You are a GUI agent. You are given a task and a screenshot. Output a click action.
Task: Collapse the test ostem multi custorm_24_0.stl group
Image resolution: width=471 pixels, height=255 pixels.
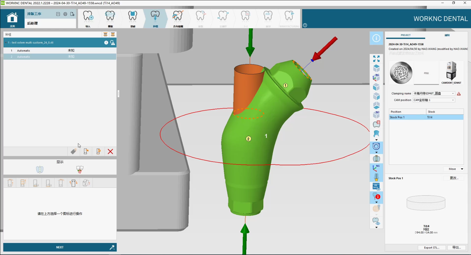[6, 43]
